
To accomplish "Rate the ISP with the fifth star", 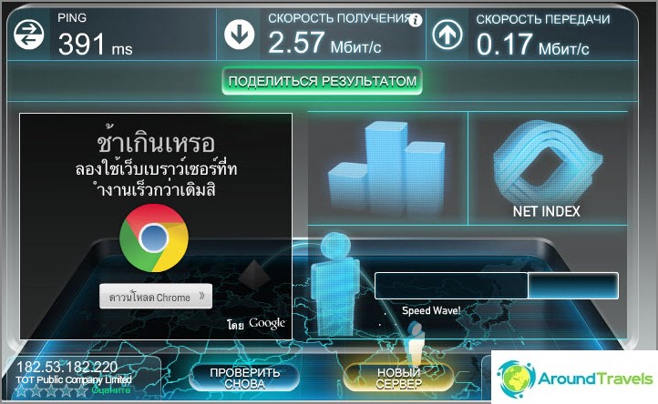I will 81,391.
